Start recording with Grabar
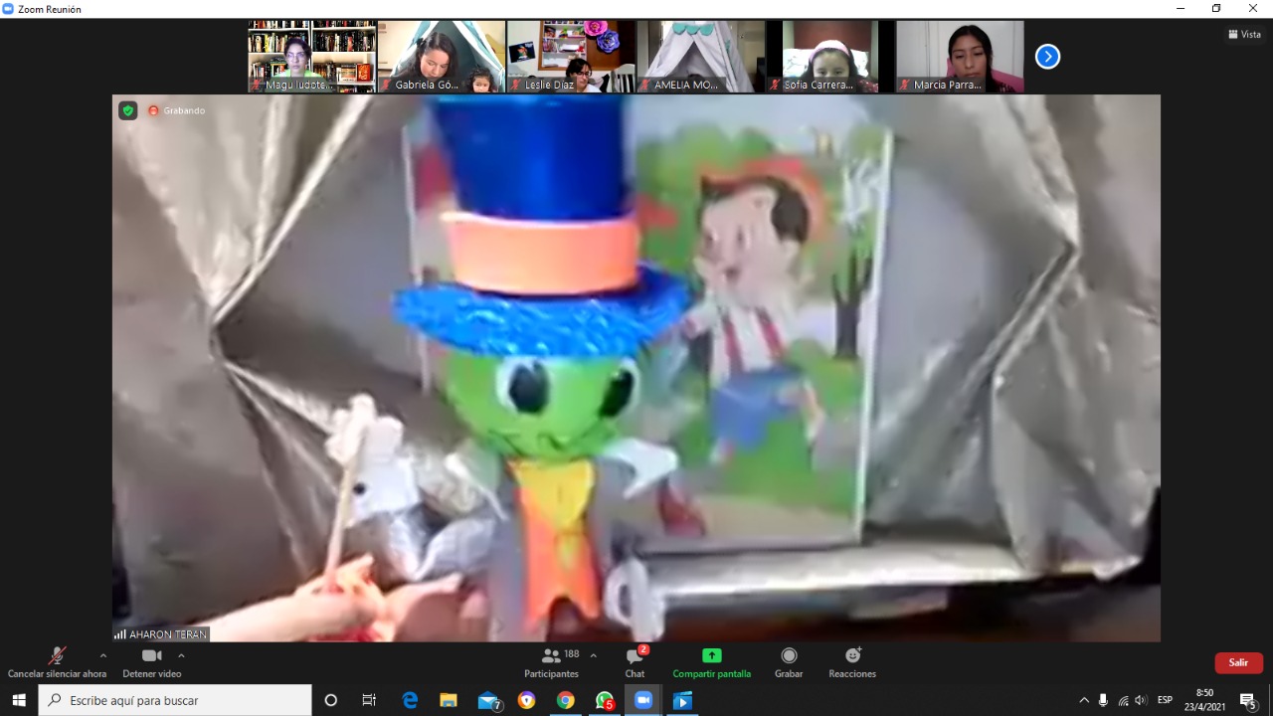This screenshot has height=716, width=1273. point(789,663)
